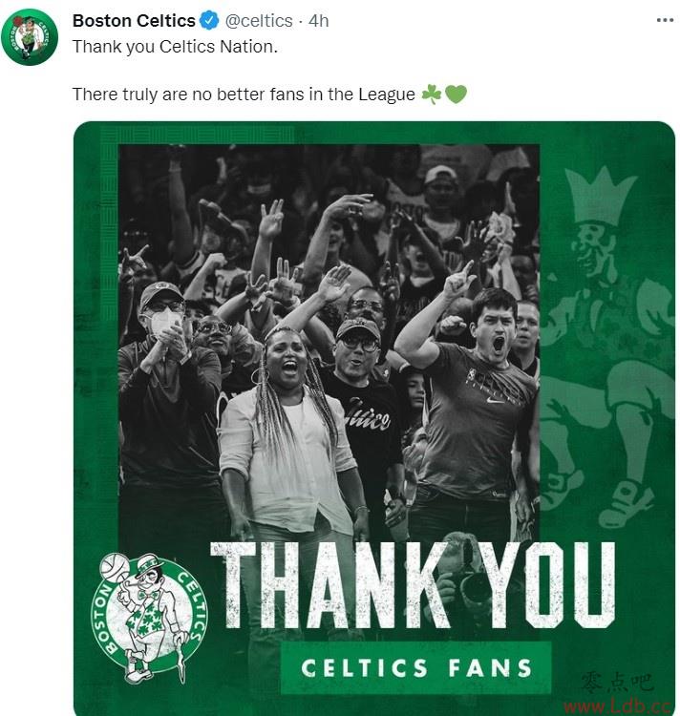Click the Boston Celtics display name
The width and height of the screenshot is (680, 716).
point(134,21)
